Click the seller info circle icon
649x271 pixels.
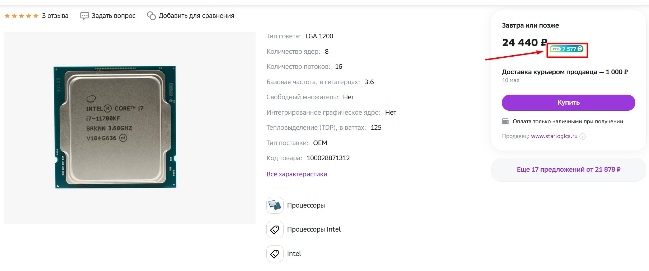(583, 136)
